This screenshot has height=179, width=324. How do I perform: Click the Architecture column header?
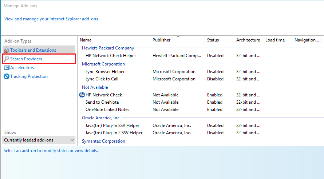tap(248, 40)
